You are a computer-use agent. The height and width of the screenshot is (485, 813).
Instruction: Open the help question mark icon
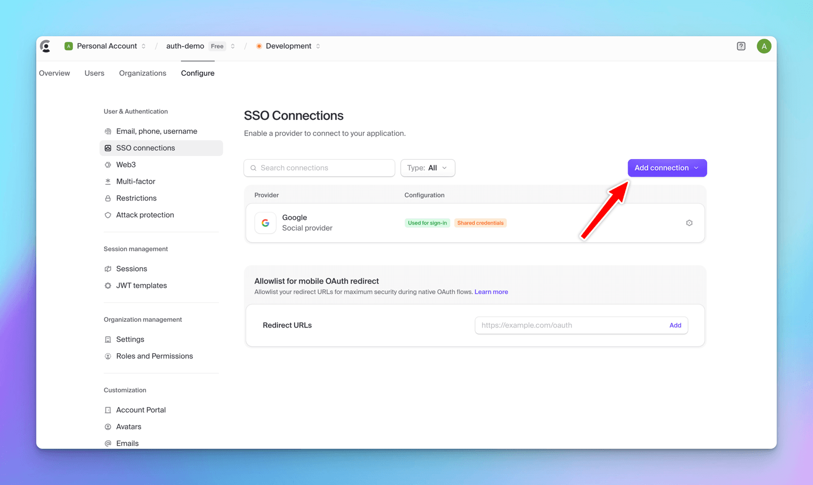coord(741,46)
